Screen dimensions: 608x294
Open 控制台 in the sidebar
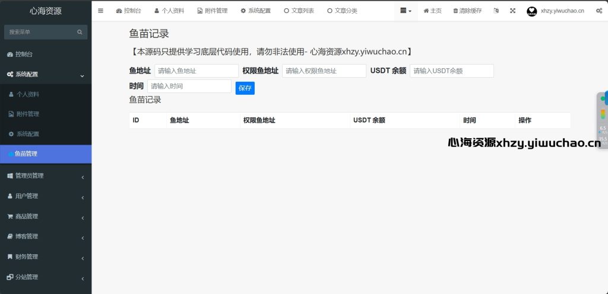click(x=46, y=54)
